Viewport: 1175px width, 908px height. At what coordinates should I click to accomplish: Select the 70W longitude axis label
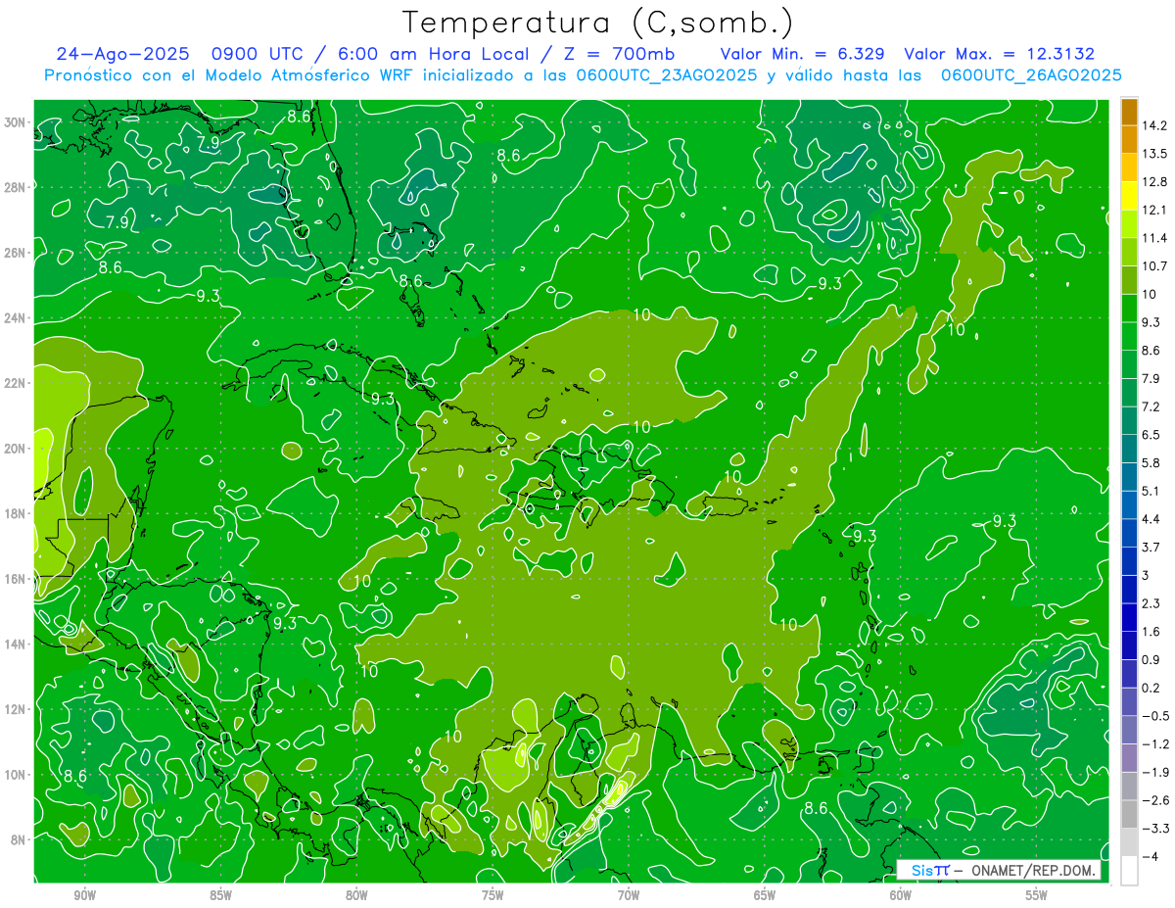pyautogui.click(x=629, y=895)
